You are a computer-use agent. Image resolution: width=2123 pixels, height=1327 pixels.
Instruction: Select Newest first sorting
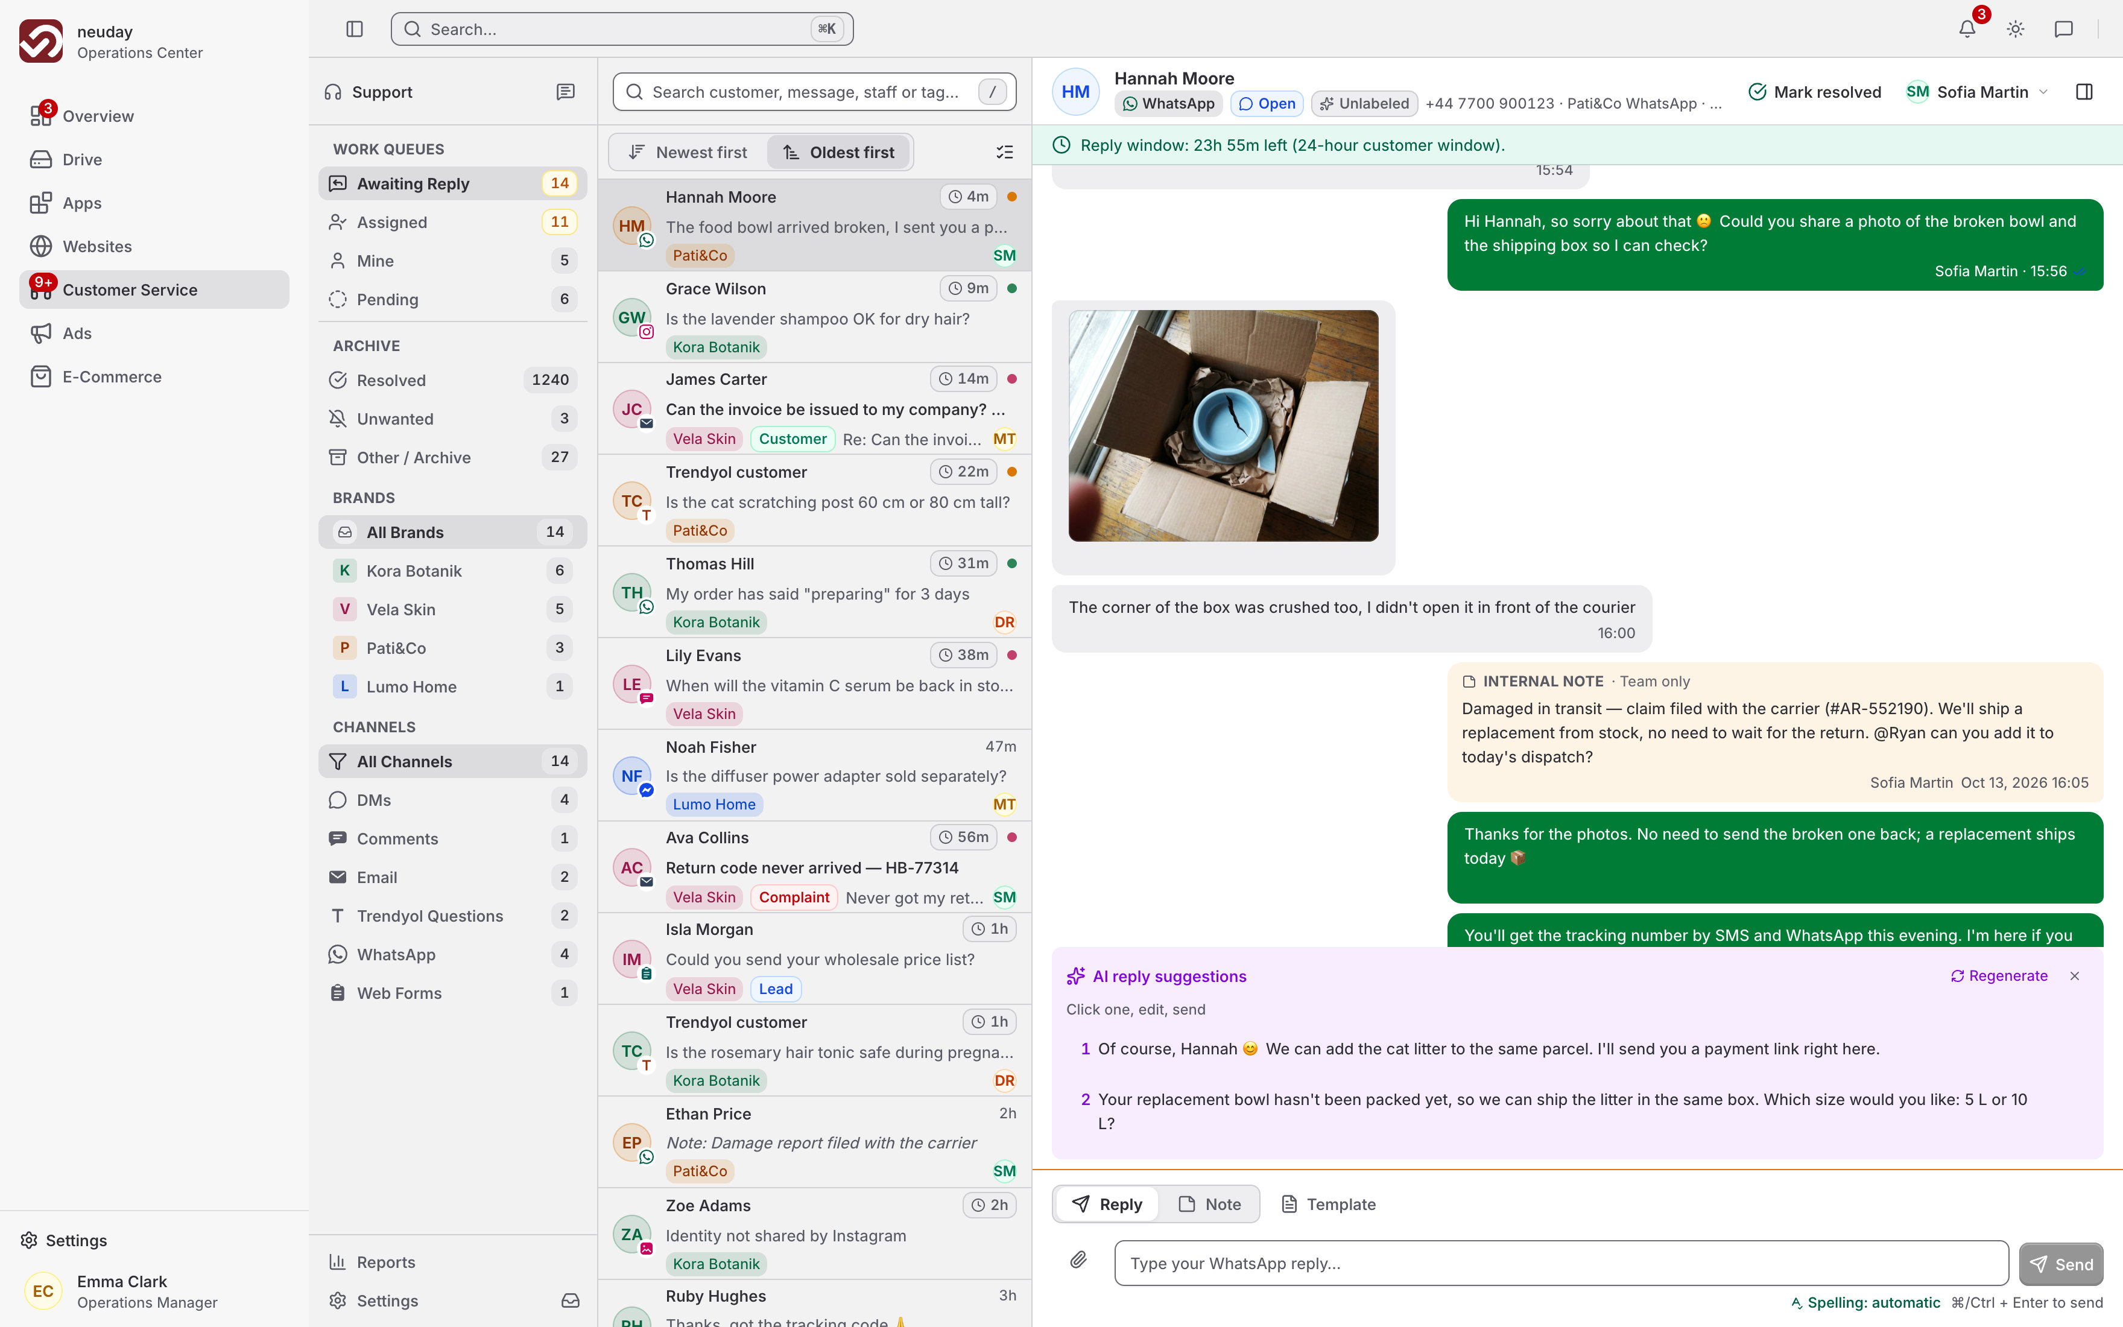(x=689, y=153)
